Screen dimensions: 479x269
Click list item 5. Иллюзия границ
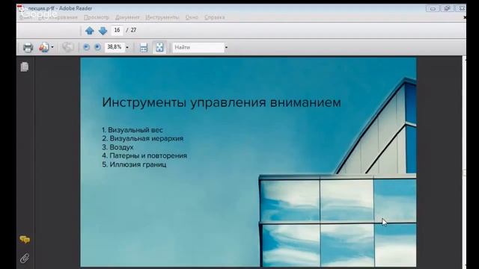point(134,164)
